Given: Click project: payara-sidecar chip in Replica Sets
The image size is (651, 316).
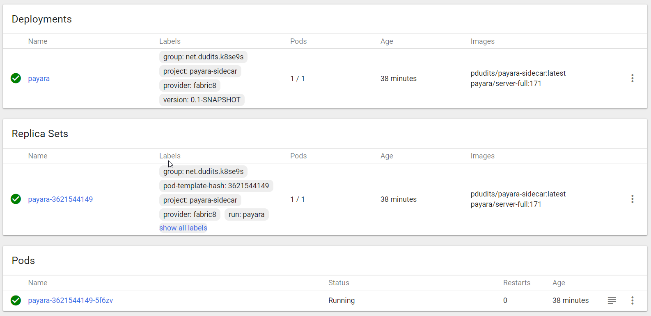Looking at the screenshot, I should [200, 200].
